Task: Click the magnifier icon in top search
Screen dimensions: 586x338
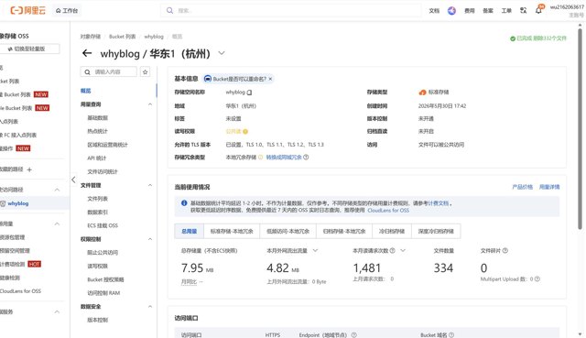Action: click(169, 10)
